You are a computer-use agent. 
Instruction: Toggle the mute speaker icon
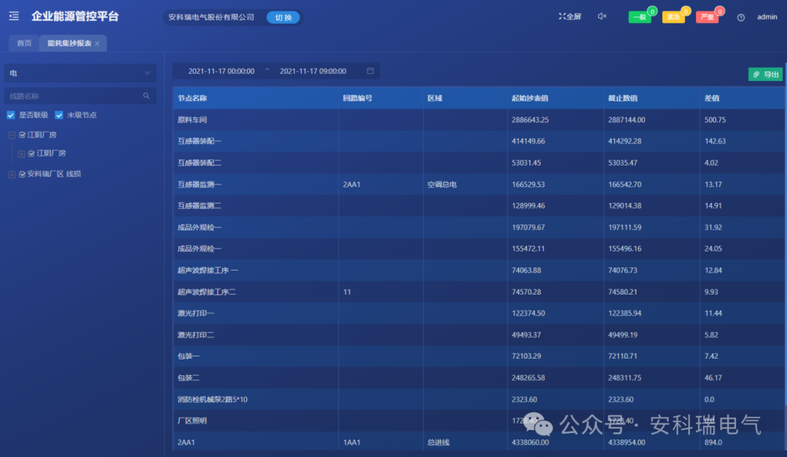click(603, 17)
